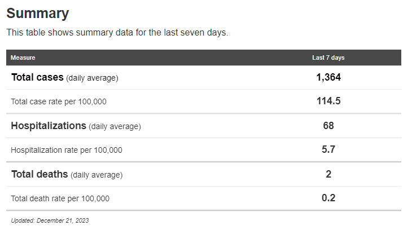Select the 5.7 hospitalization rate value

328,150
